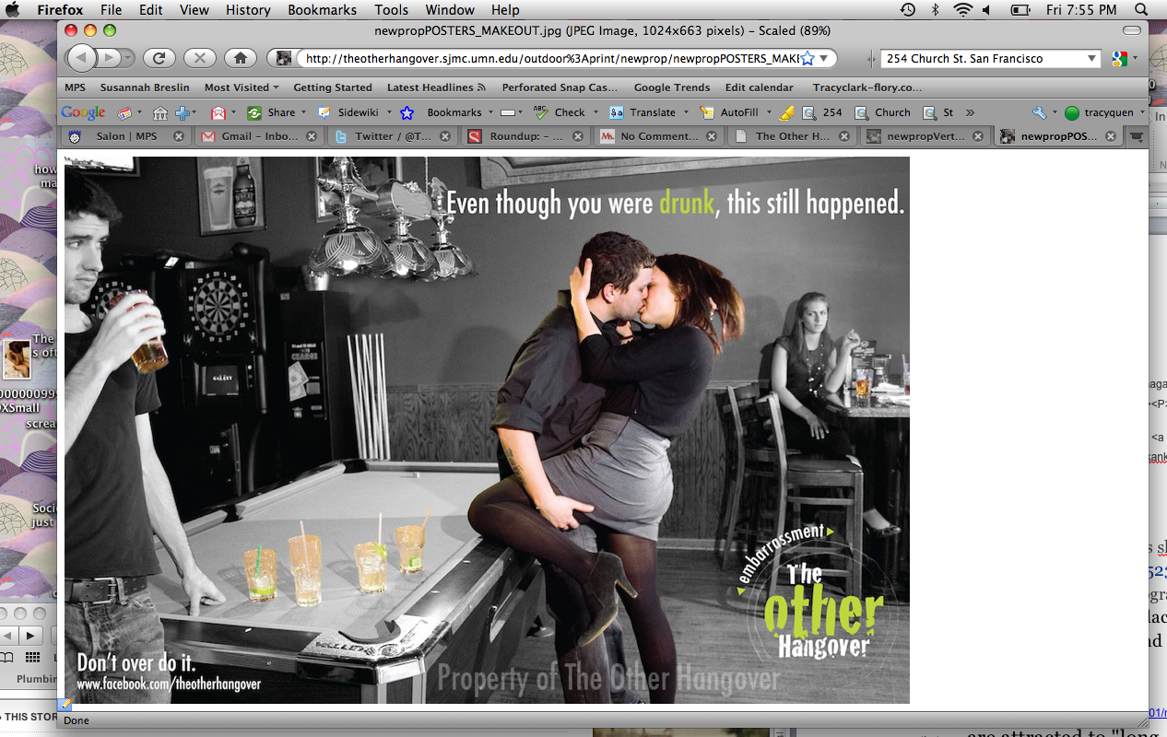Click the Forward navigation arrow
The height and width of the screenshot is (737, 1167).
(x=110, y=58)
